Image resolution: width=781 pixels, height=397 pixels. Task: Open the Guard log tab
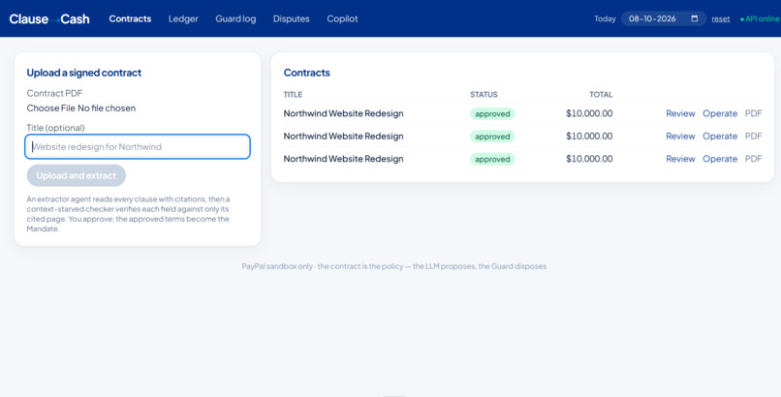tap(235, 19)
